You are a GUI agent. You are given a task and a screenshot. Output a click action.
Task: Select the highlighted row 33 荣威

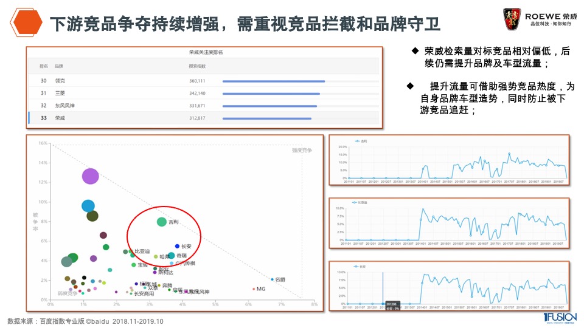(204, 118)
